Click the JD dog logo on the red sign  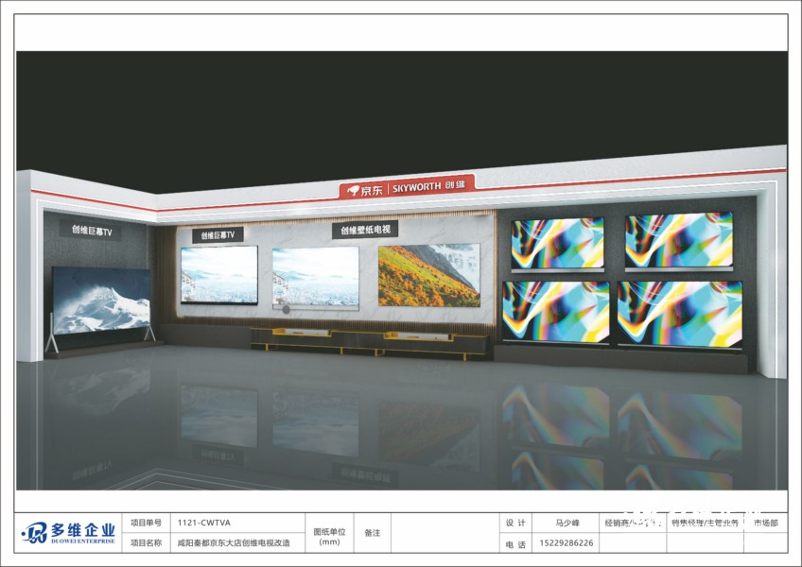point(354,190)
